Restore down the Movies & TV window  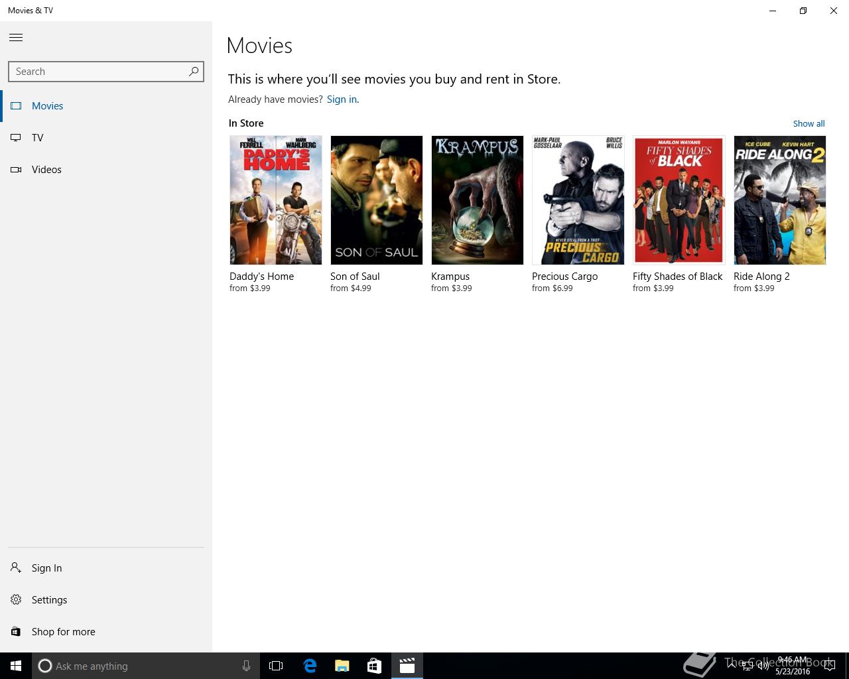pyautogui.click(x=803, y=11)
